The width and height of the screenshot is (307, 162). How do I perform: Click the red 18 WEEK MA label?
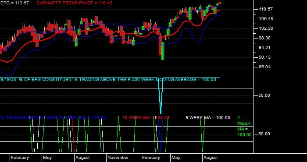[146, 118]
